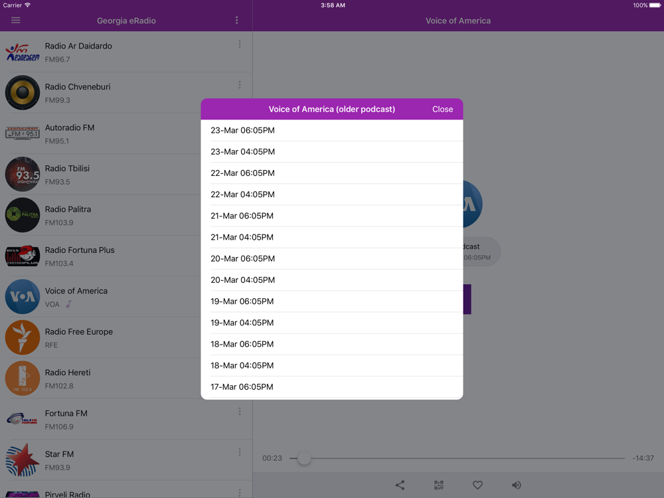
Task: Select podcast 23-Mar 04:05PM
Action: coord(332,151)
